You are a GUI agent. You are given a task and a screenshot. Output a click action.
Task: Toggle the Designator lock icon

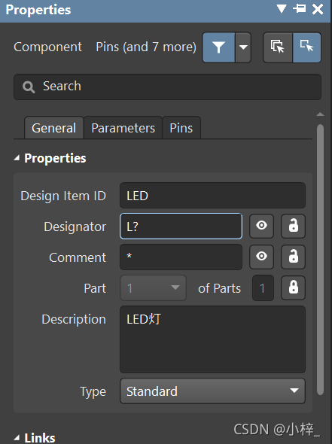293,226
